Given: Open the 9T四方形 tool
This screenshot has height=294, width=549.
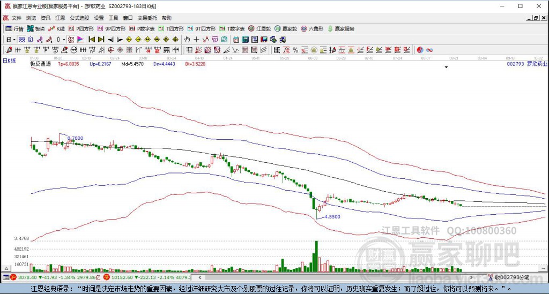Looking at the screenshot, I should [x=202, y=29].
